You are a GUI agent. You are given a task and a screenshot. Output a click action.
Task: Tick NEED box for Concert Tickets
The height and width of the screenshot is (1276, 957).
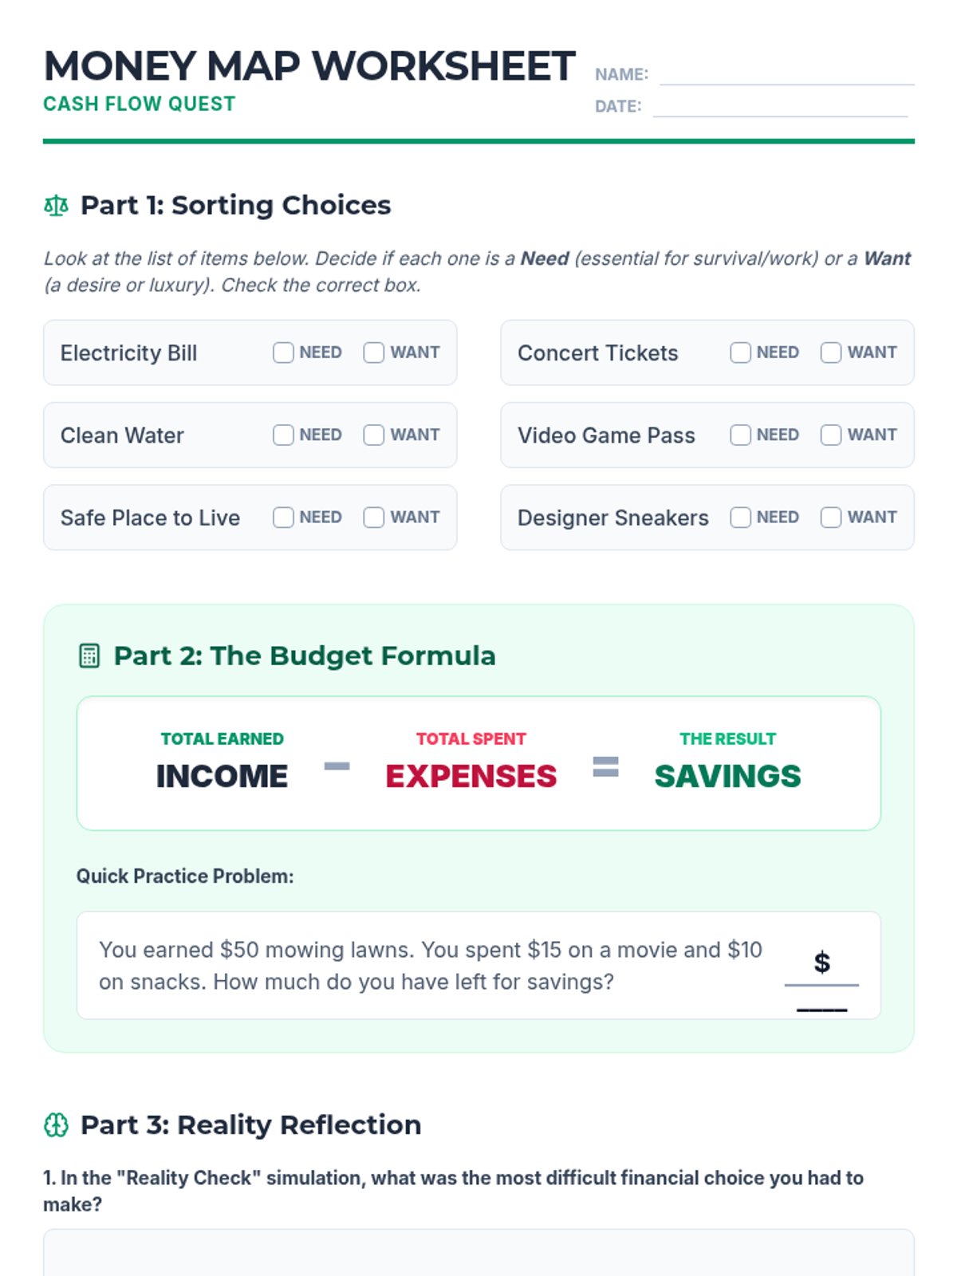point(740,352)
